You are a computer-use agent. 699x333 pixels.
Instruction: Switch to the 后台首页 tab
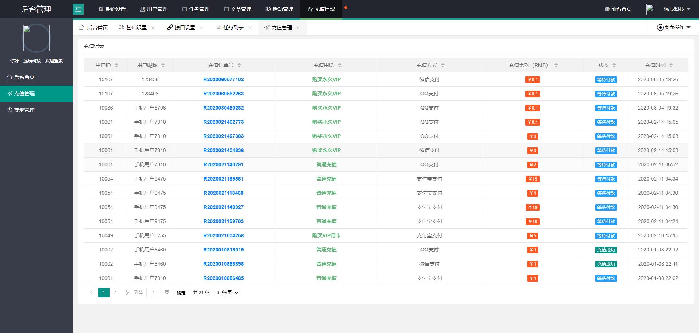point(93,28)
